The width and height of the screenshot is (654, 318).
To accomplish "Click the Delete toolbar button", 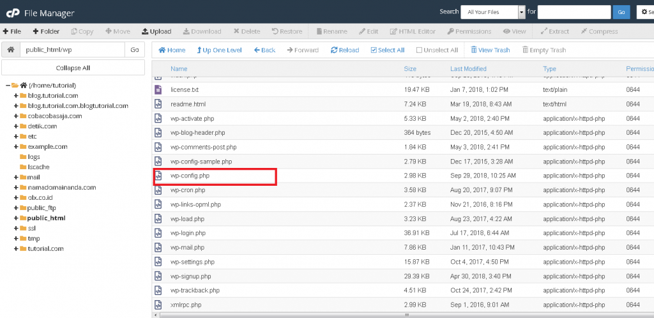I will (247, 31).
